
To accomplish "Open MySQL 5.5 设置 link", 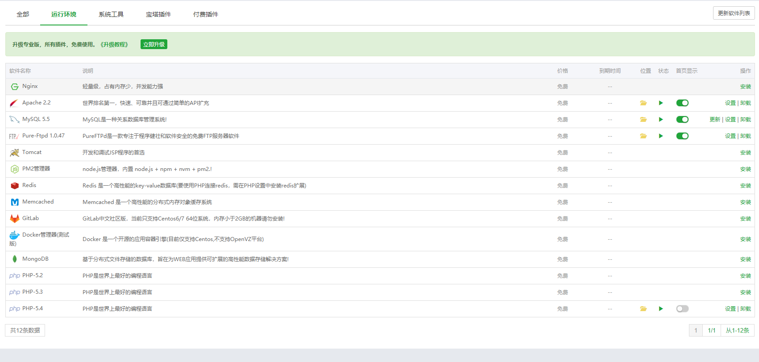I will [x=730, y=120].
